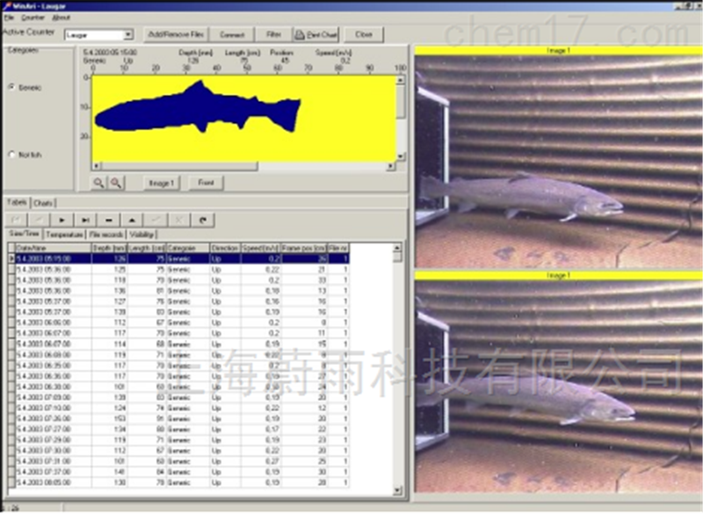The height and width of the screenshot is (514, 703).
Task: Click the zoom out magnifier icon
Action: tap(116, 183)
